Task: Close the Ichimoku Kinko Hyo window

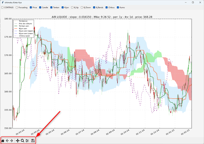Action: click(x=200, y=2)
